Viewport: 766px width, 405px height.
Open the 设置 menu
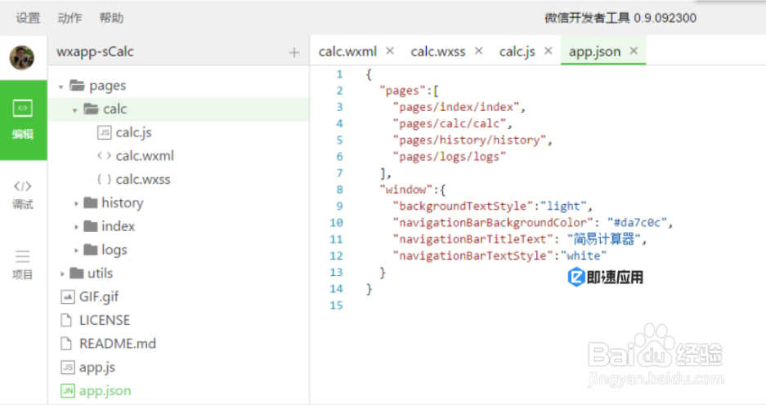(x=28, y=17)
